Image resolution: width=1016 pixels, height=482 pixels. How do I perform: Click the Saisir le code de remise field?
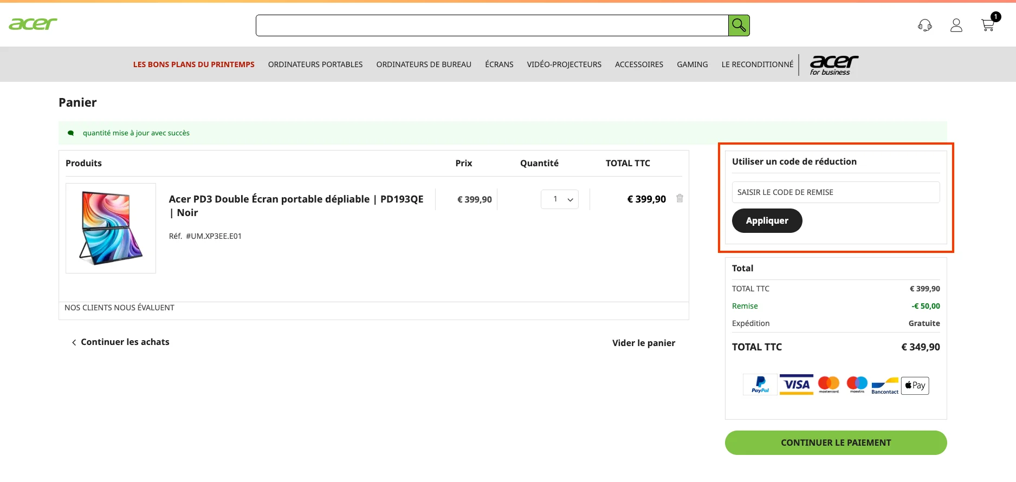coord(836,192)
